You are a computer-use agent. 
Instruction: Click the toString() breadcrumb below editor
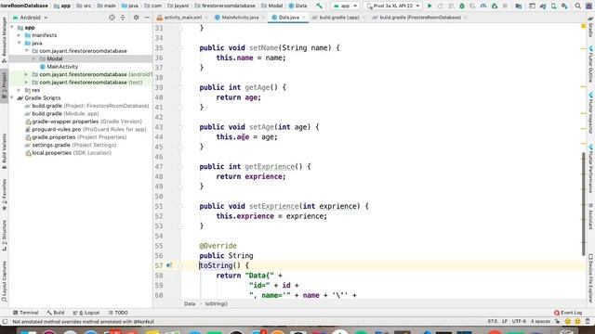click(217, 303)
